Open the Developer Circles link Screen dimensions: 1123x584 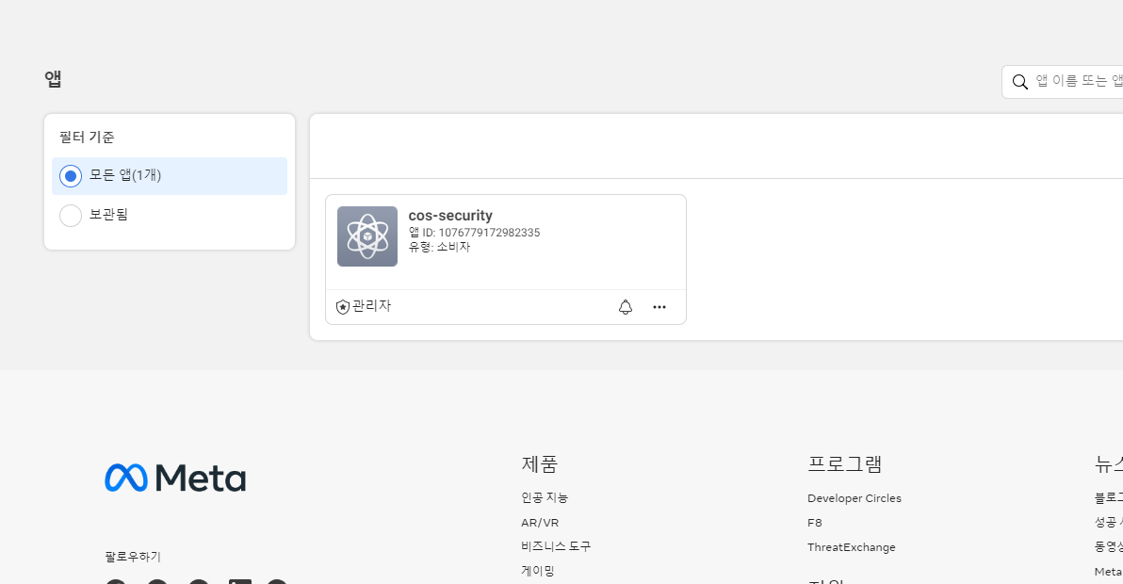(854, 498)
